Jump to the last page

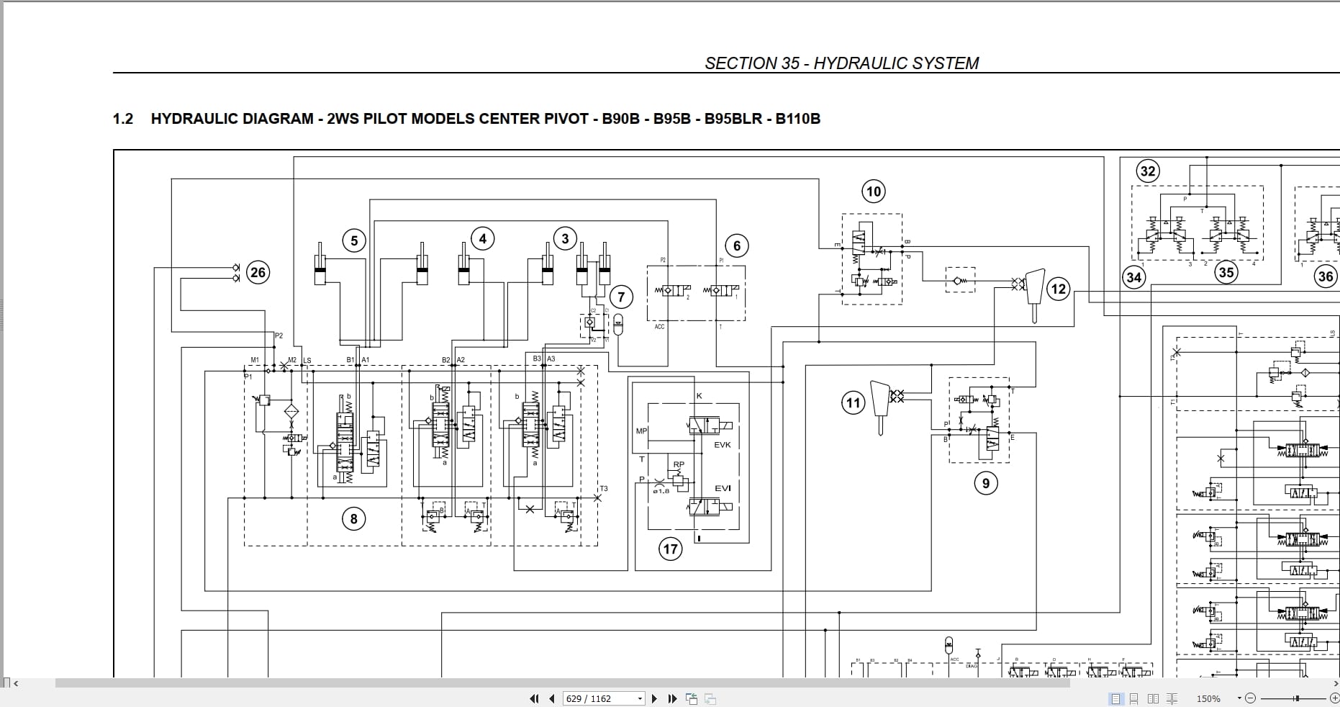click(672, 698)
